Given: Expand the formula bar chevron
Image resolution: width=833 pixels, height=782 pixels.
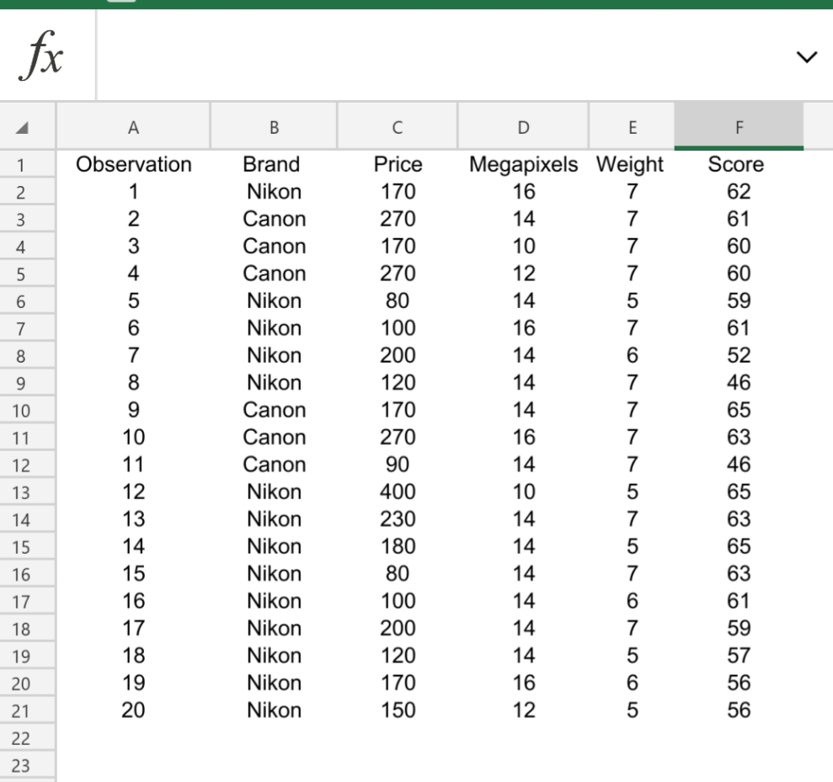Looking at the screenshot, I should click(x=806, y=57).
